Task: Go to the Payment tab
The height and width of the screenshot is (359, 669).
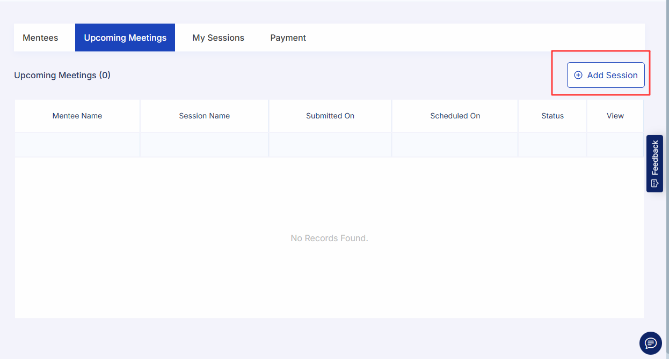Action: coord(288,38)
